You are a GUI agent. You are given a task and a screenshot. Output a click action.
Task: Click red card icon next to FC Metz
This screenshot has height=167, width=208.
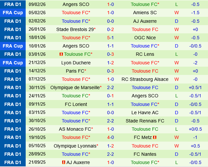pyautogui.click(x=155, y=137)
